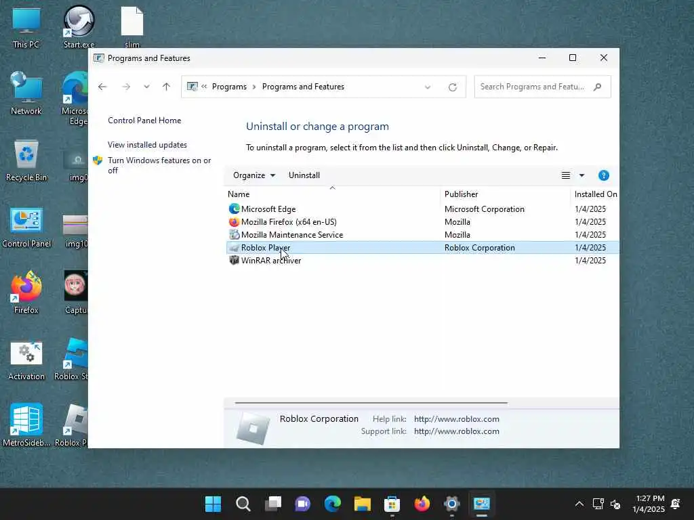Click the Uninstall toolbar button
Image resolution: width=694 pixels, height=520 pixels.
click(x=304, y=175)
